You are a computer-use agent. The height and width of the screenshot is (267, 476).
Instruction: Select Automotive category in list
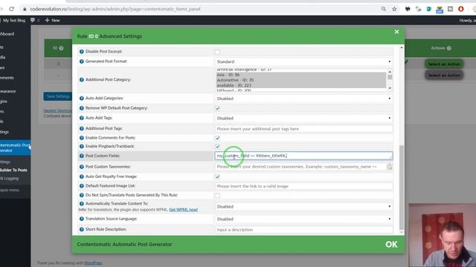pyautogui.click(x=300, y=80)
